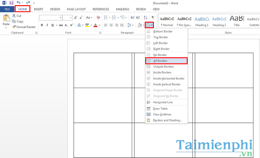Apply the Normal style
Viewport: 260px width, 158px height.
(167, 21)
